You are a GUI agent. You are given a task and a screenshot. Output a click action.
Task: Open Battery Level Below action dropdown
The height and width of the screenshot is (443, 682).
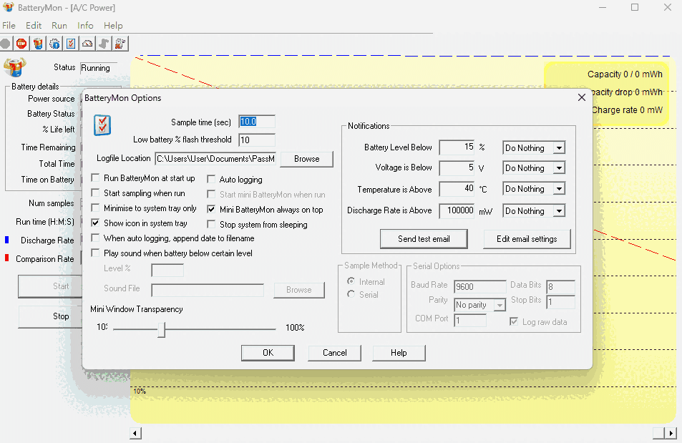coord(559,148)
